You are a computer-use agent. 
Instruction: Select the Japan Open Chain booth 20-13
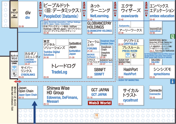tap(28, 92)
